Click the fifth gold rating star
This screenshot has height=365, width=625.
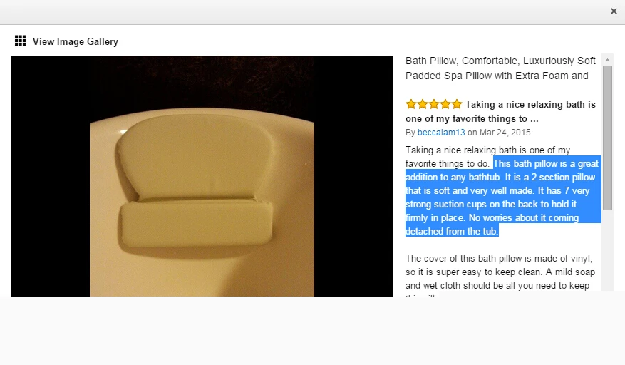click(x=457, y=105)
